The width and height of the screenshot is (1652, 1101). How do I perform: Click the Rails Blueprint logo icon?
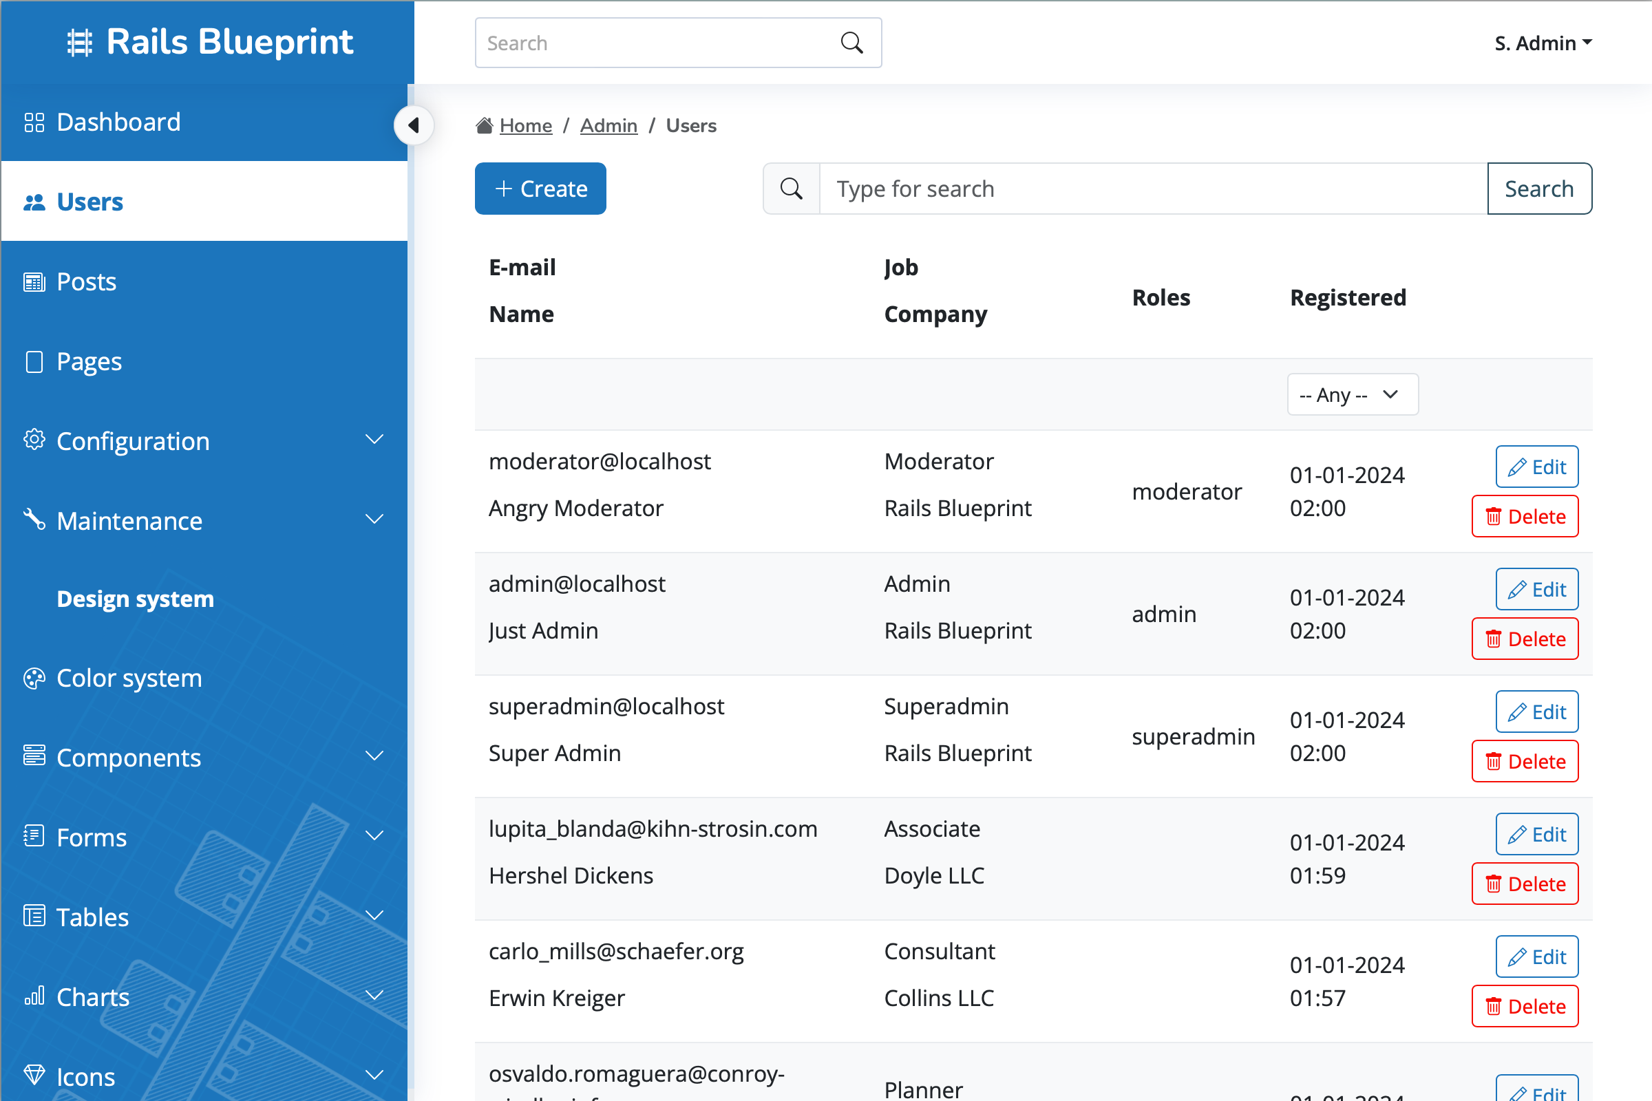click(x=79, y=42)
